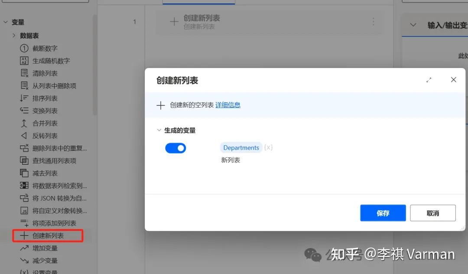Collapse the 变量 panel section
The width and height of the screenshot is (468, 274).
[6, 22]
